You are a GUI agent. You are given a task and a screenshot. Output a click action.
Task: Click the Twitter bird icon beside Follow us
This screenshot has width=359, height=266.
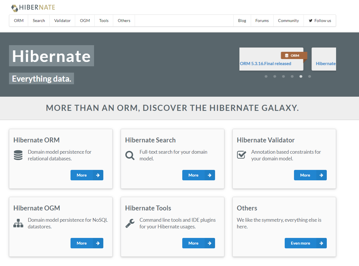pos(311,21)
